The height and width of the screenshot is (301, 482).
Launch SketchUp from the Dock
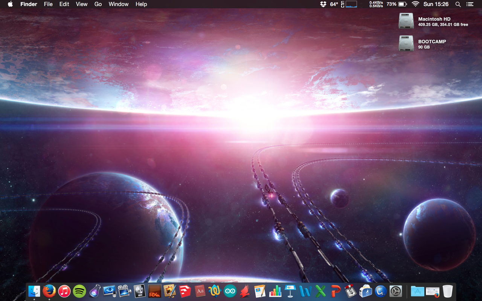click(x=185, y=291)
